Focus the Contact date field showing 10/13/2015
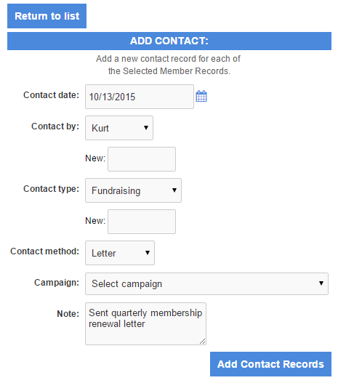The image size is (338, 383). pyautogui.click(x=140, y=97)
